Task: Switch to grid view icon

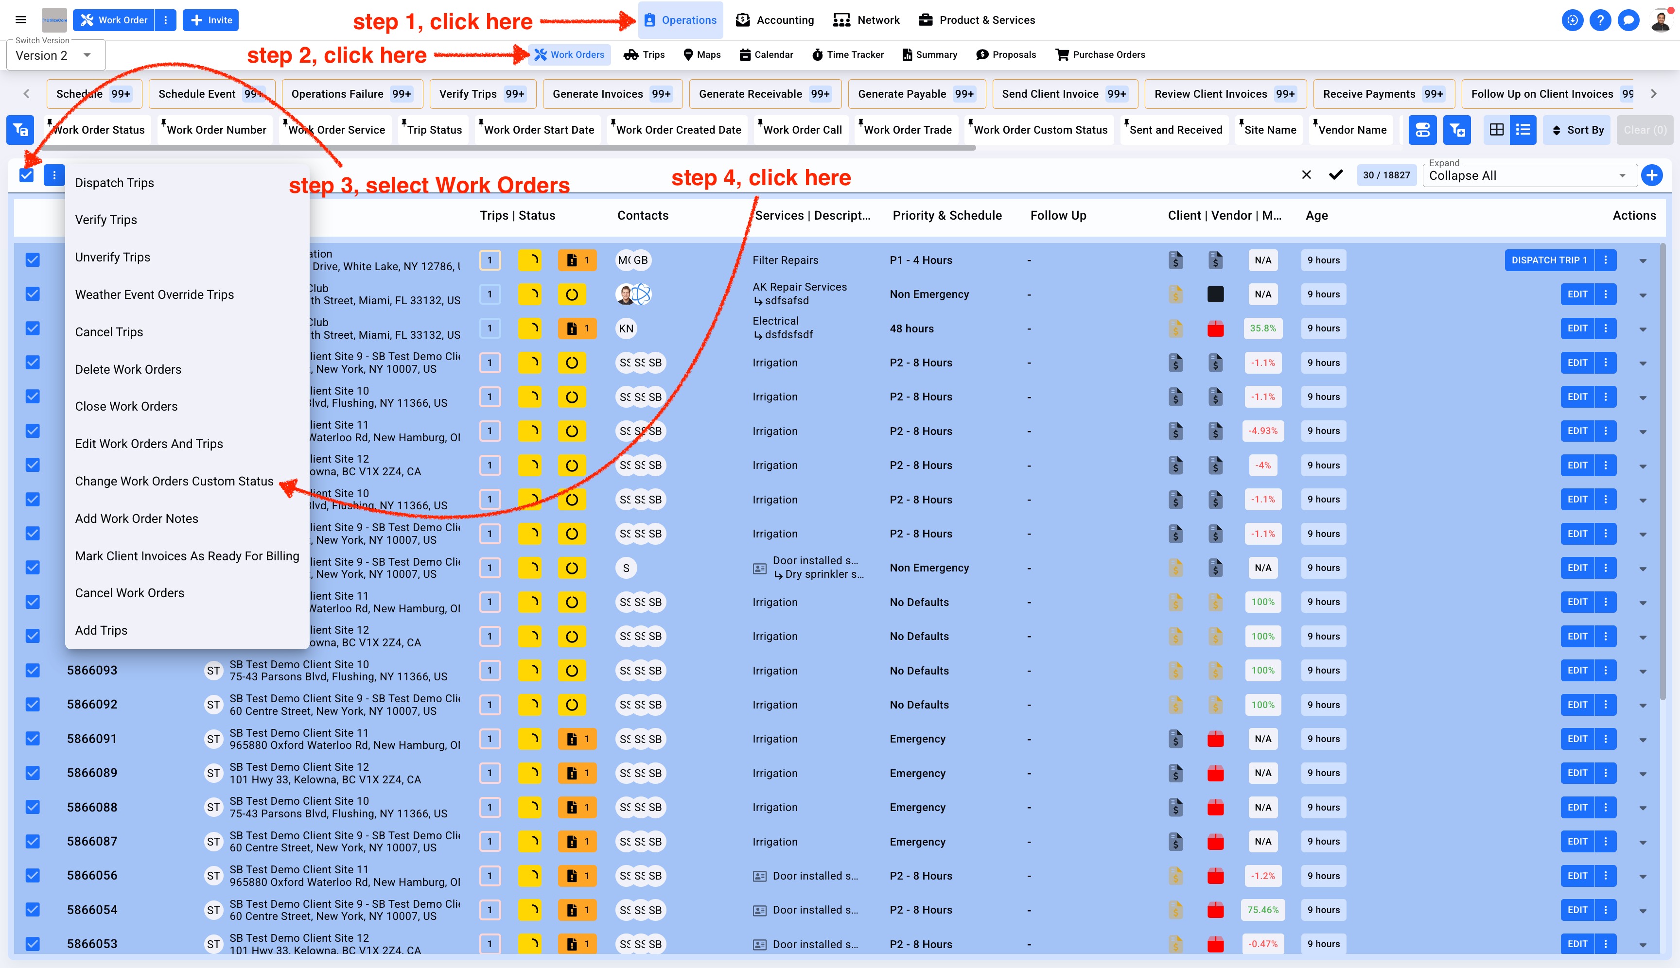Action: [1496, 130]
